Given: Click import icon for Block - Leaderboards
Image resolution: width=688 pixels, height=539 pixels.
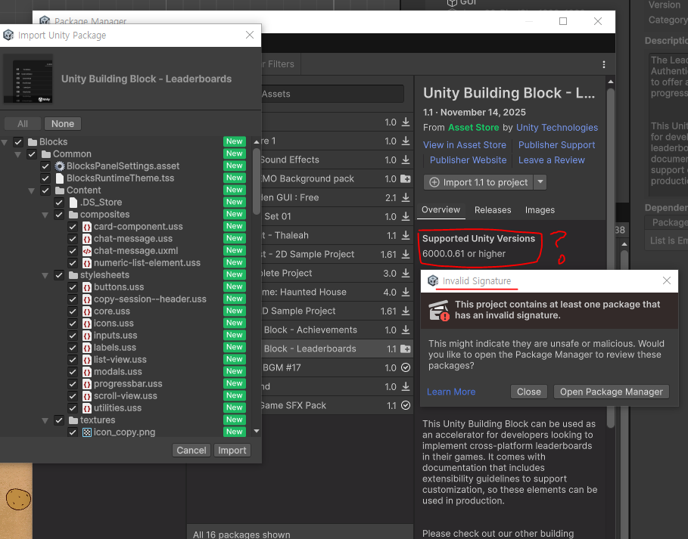Looking at the screenshot, I should pos(406,348).
